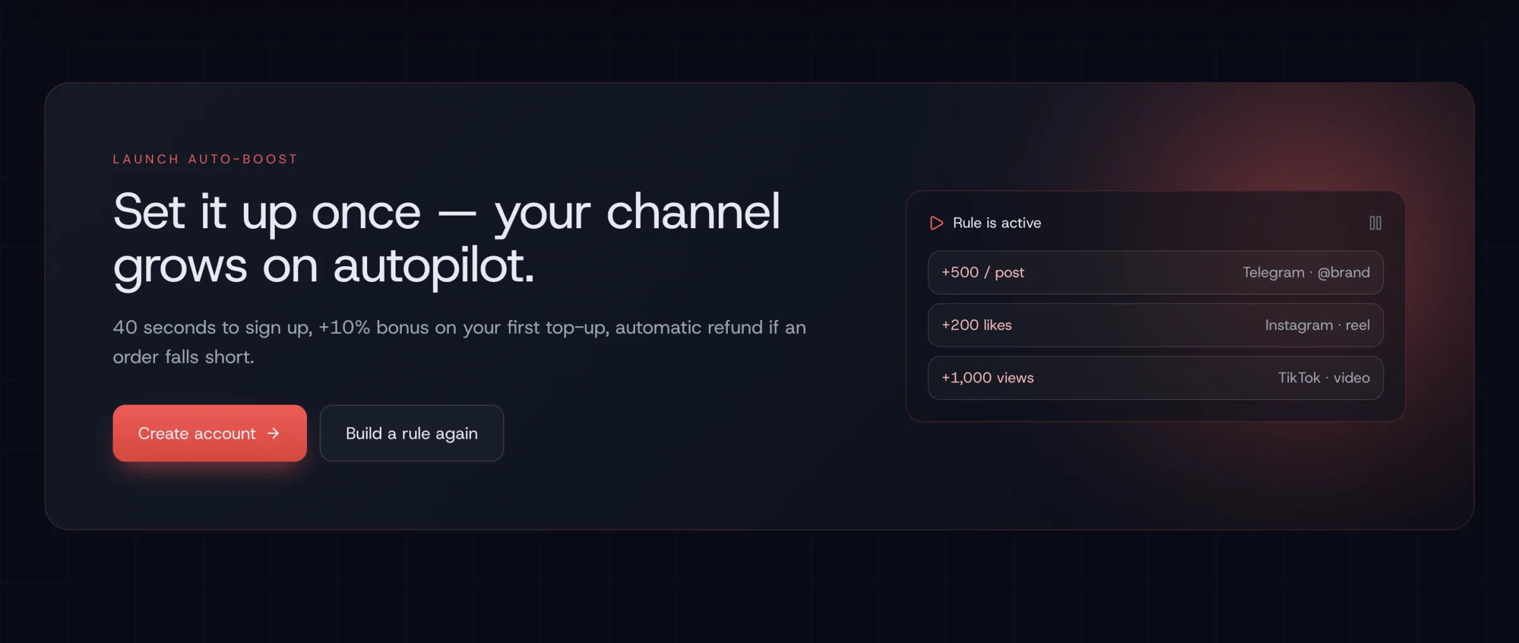This screenshot has width=1519, height=643.
Task: Click the order falls short text
Action: pyautogui.click(x=184, y=357)
